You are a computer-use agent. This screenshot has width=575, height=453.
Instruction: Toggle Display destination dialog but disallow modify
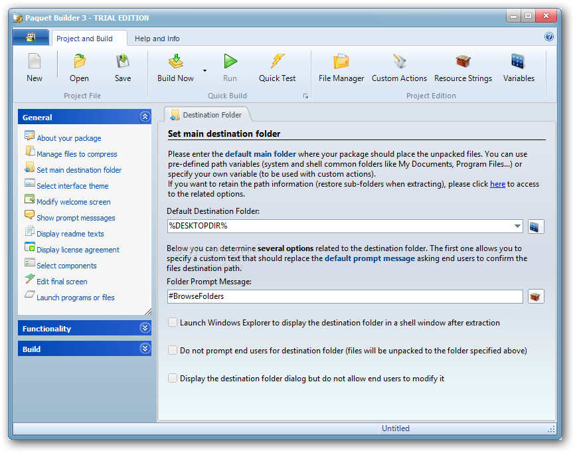click(173, 378)
